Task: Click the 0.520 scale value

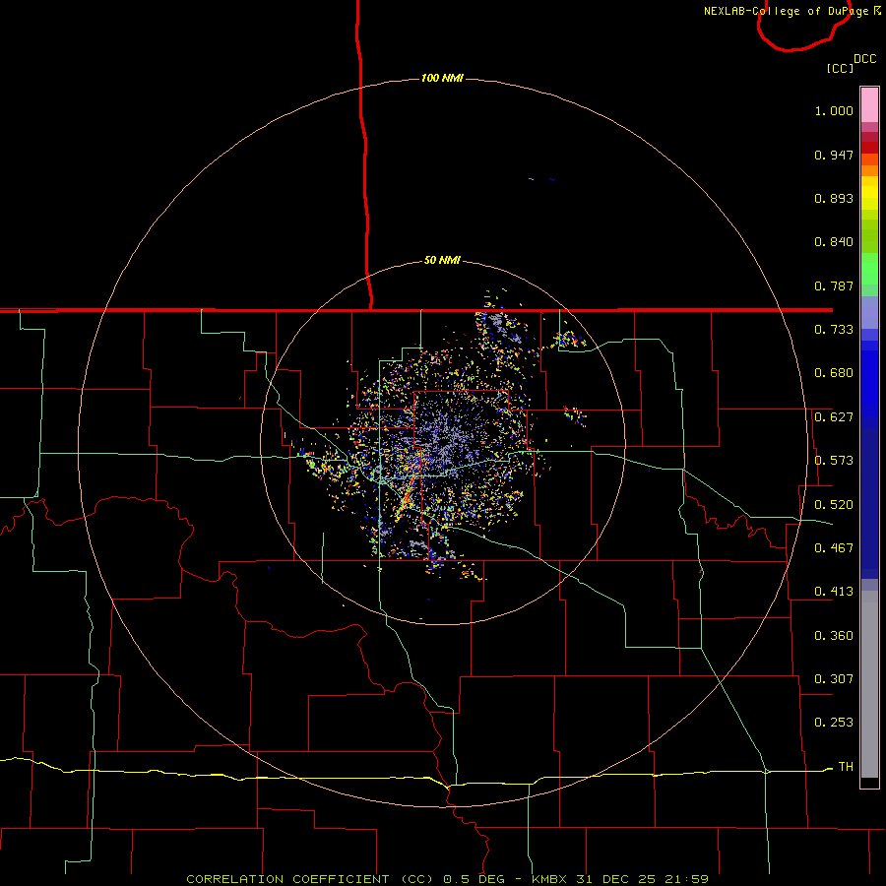Action: [x=834, y=505]
